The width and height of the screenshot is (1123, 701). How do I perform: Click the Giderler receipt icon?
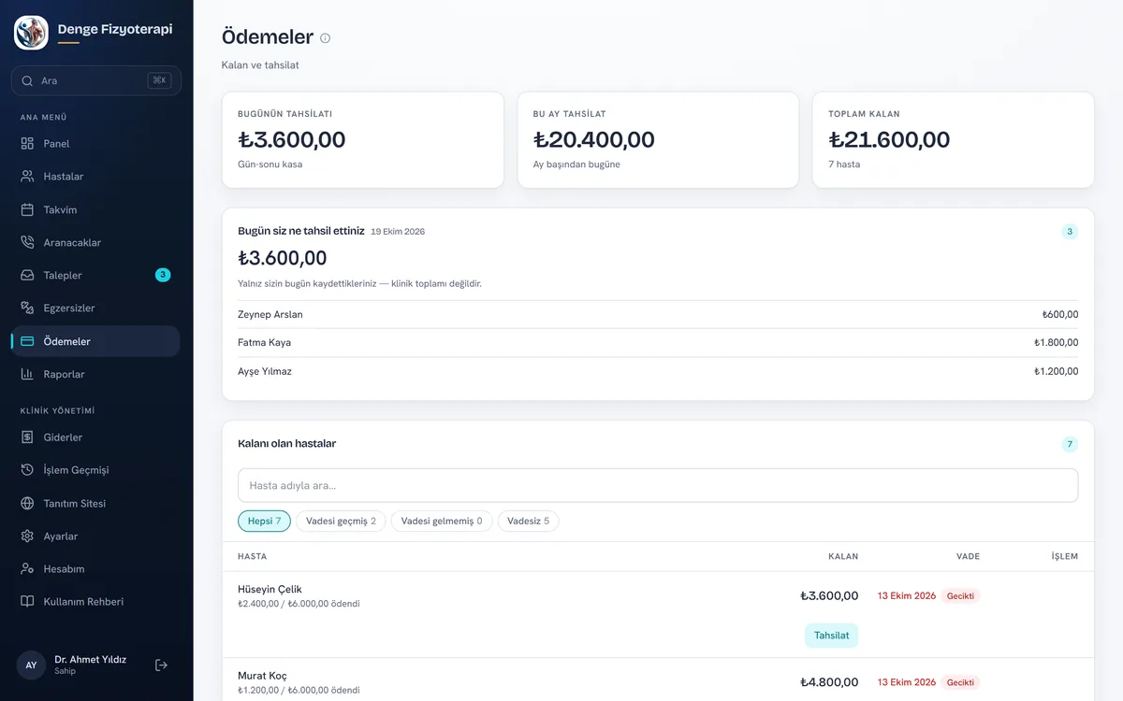[x=27, y=437]
